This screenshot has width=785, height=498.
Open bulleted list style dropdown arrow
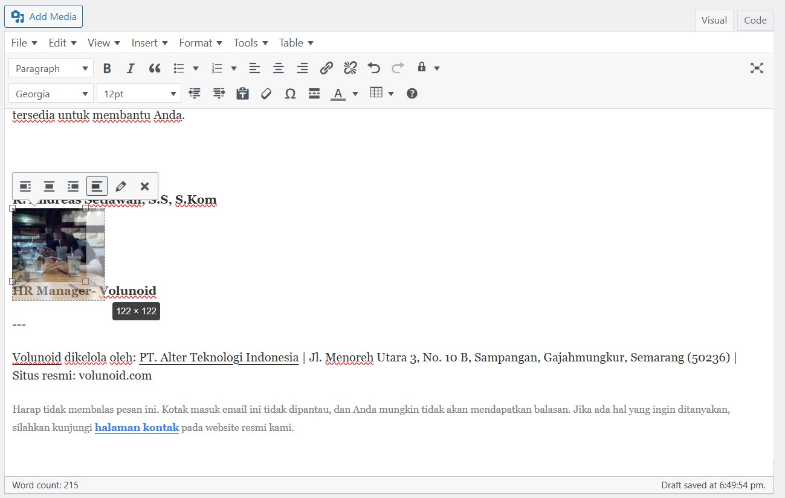coord(195,68)
